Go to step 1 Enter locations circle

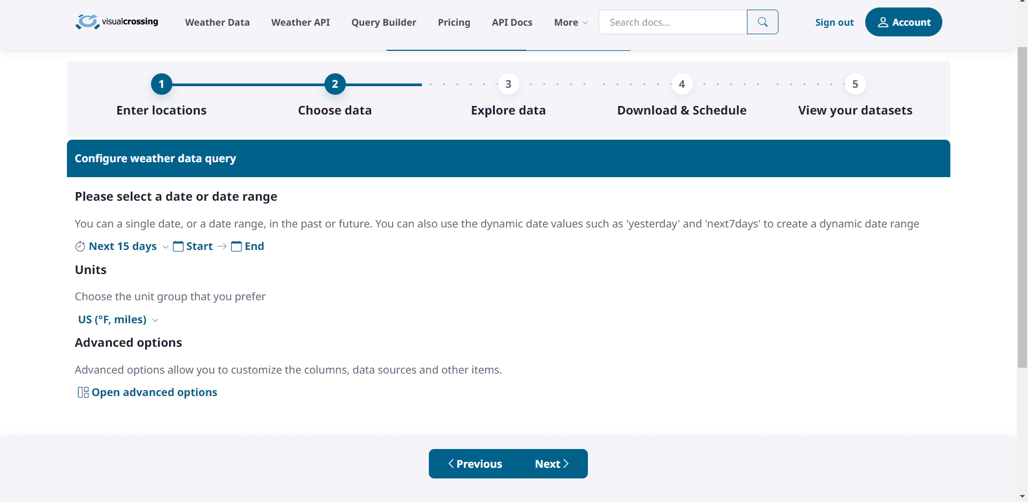161,84
